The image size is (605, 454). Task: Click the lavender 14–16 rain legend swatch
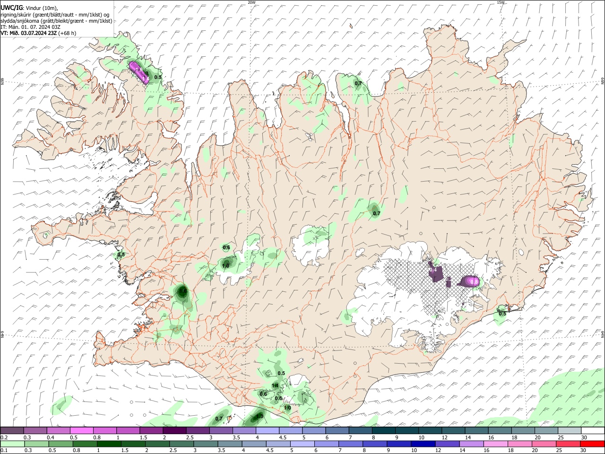click(471, 444)
